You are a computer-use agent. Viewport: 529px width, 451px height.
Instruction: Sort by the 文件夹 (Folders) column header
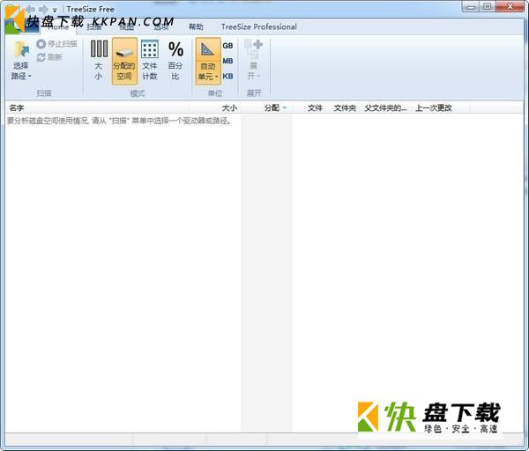(345, 107)
